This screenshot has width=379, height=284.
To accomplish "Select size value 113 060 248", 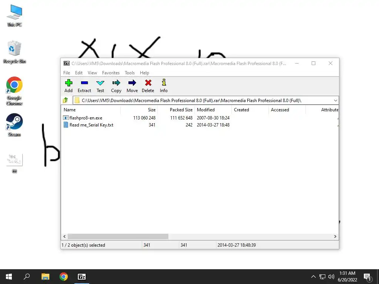I will tap(144, 118).
